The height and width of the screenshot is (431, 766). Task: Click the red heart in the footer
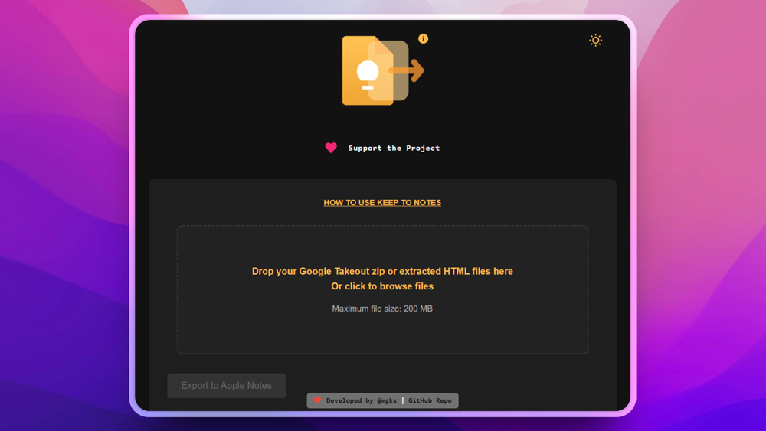(317, 400)
